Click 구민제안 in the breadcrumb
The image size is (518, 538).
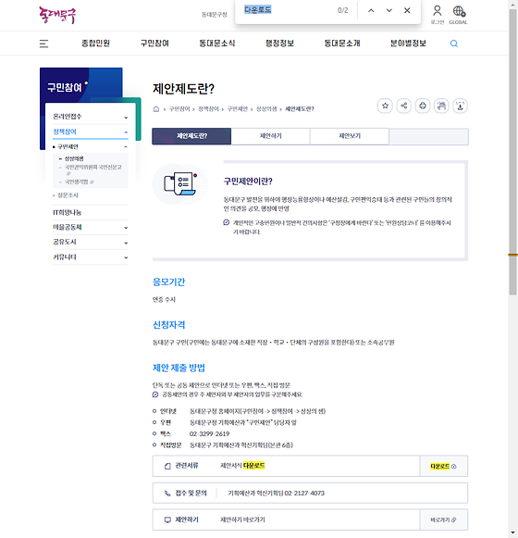click(x=237, y=109)
